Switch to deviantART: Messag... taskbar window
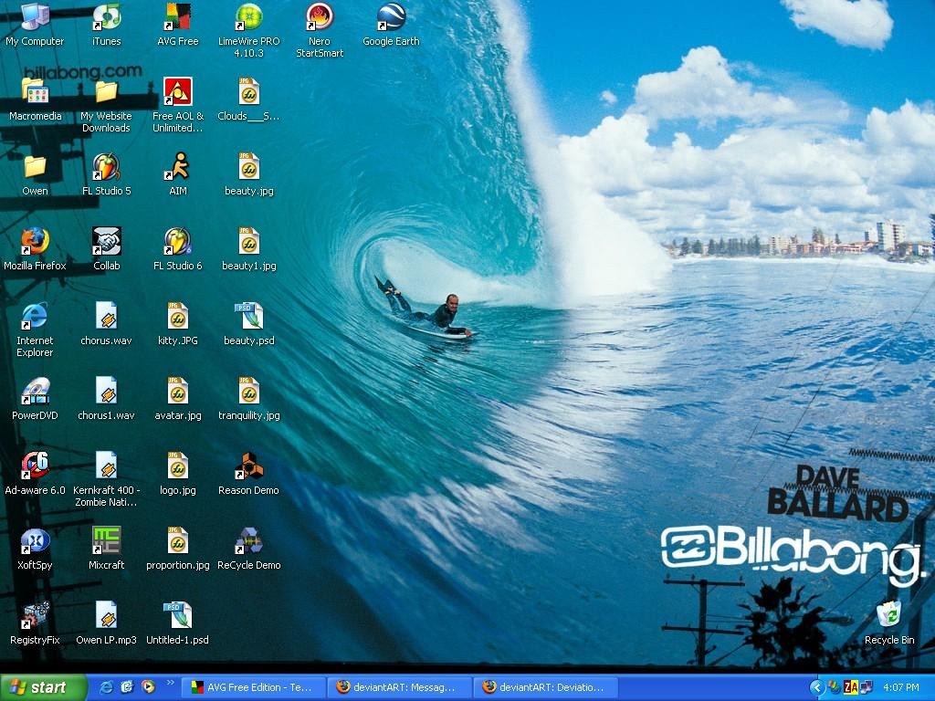Screen dimensions: 935x701 tap(399, 687)
